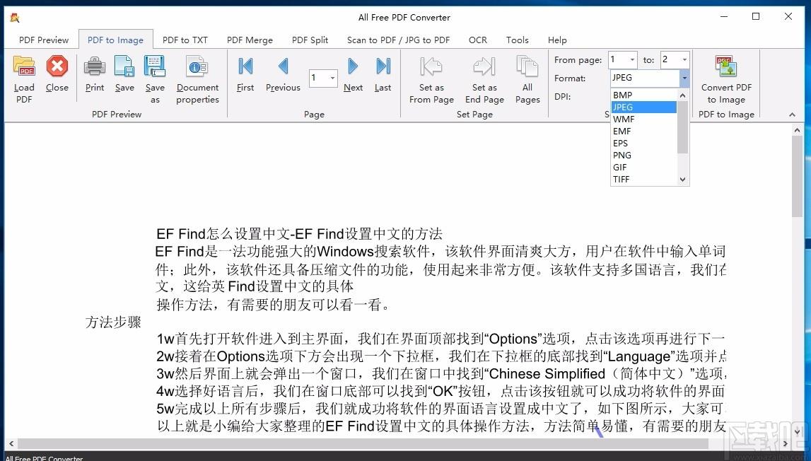The image size is (811, 461).
Task: Click format list scroll down arrow
Action: click(683, 180)
